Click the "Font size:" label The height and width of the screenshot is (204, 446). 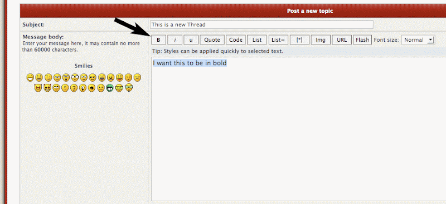click(386, 40)
